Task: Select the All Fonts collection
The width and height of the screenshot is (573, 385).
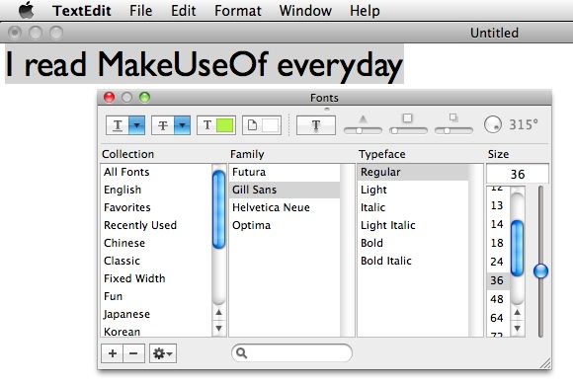Action: (156, 172)
